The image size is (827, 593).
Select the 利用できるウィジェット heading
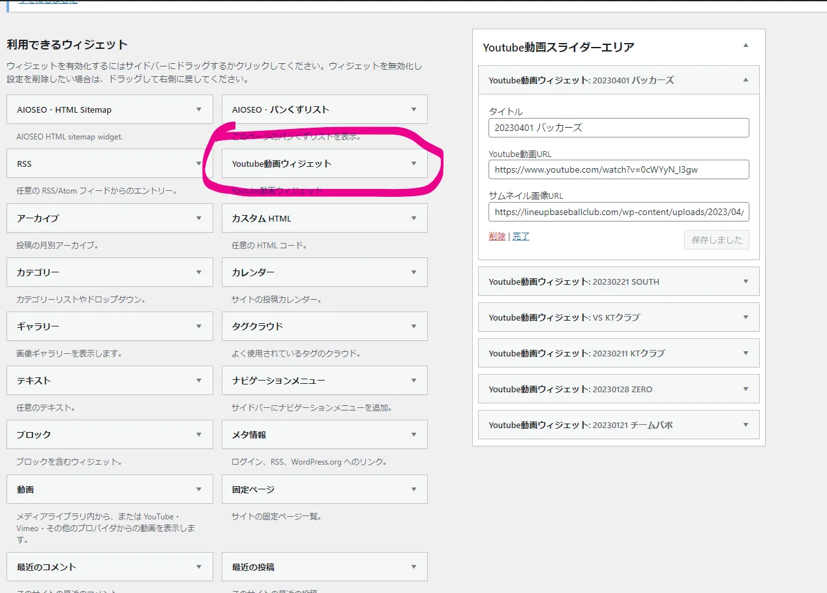(67, 45)
